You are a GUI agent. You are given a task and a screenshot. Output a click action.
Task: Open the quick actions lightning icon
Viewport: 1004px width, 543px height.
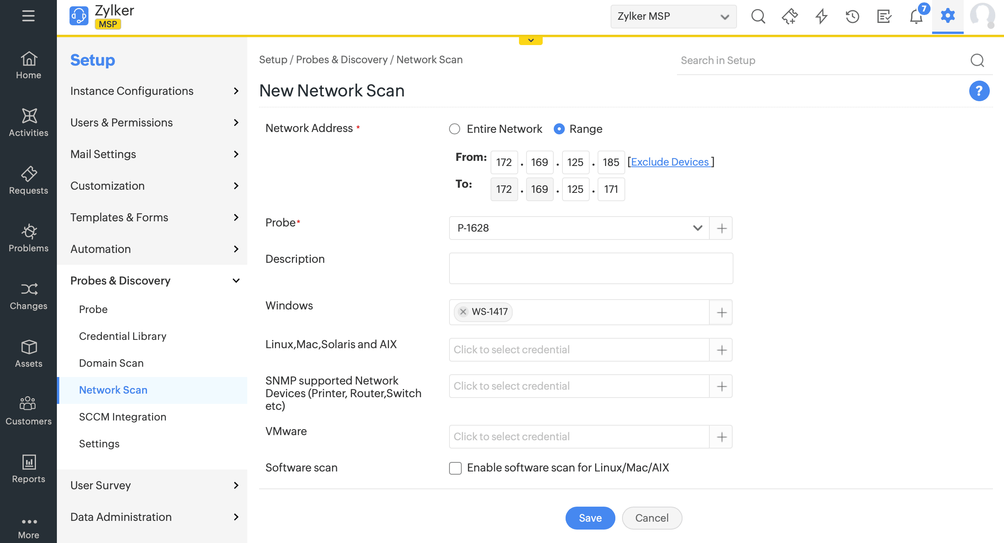[x=822, y=16]
